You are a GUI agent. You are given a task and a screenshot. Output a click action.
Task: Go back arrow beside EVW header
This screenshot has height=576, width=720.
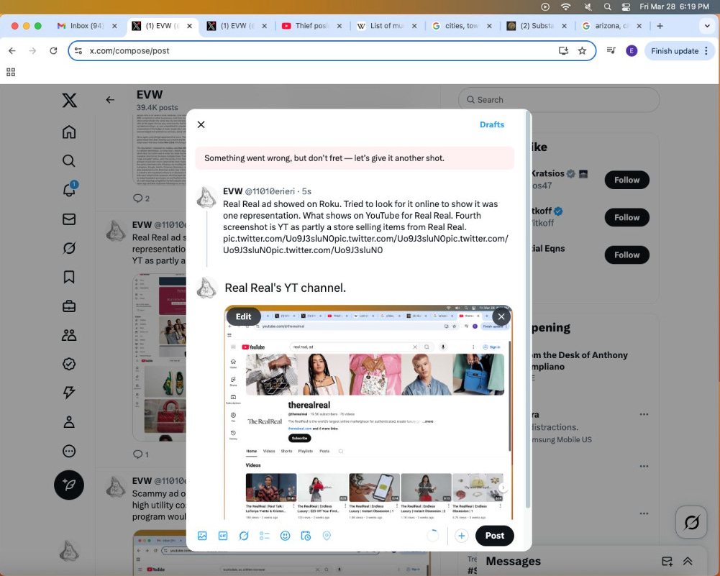pyautogui.click(x=110, y=99)
